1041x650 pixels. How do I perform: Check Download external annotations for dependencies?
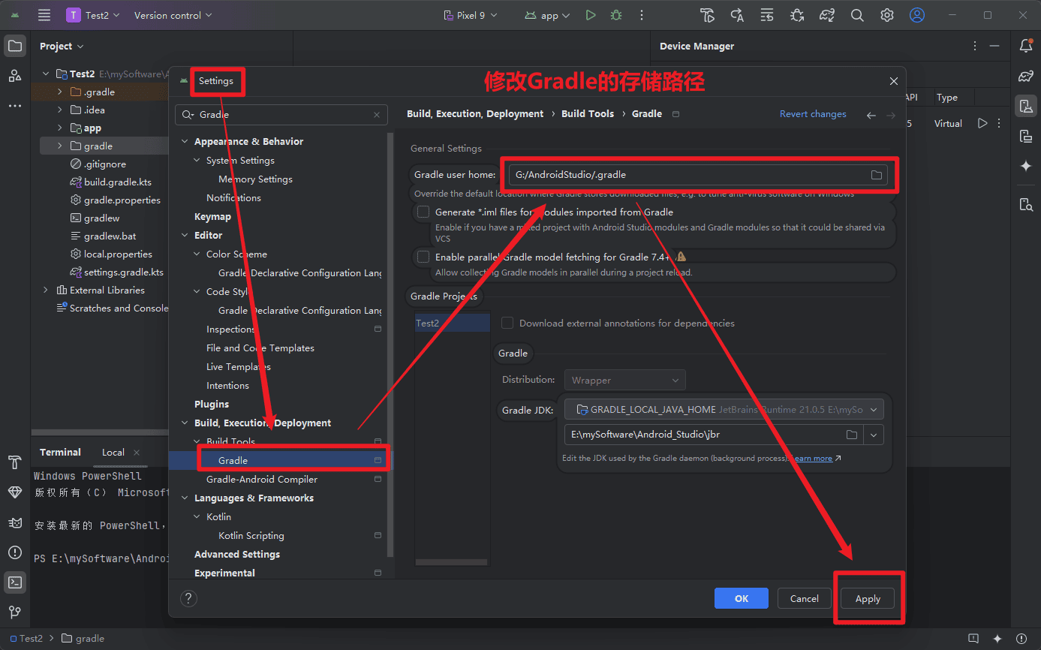click(507, 323)
